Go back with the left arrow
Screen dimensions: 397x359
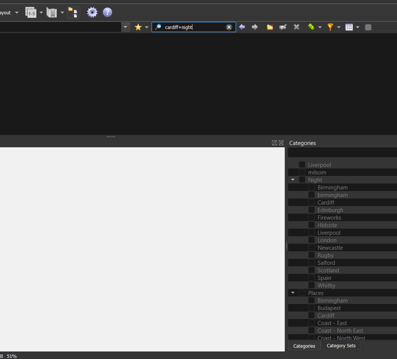242,27
